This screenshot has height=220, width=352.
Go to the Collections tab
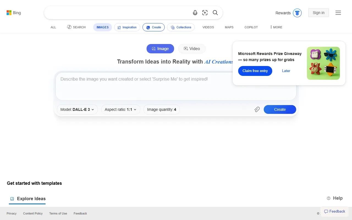tap(181, 27)
